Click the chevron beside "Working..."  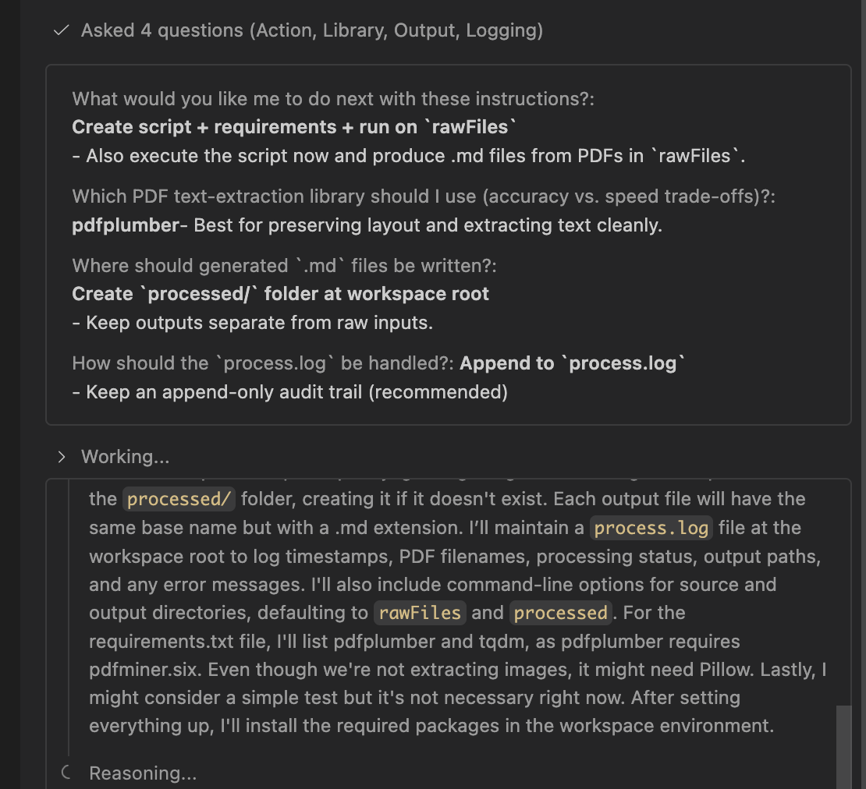[61, 456]
